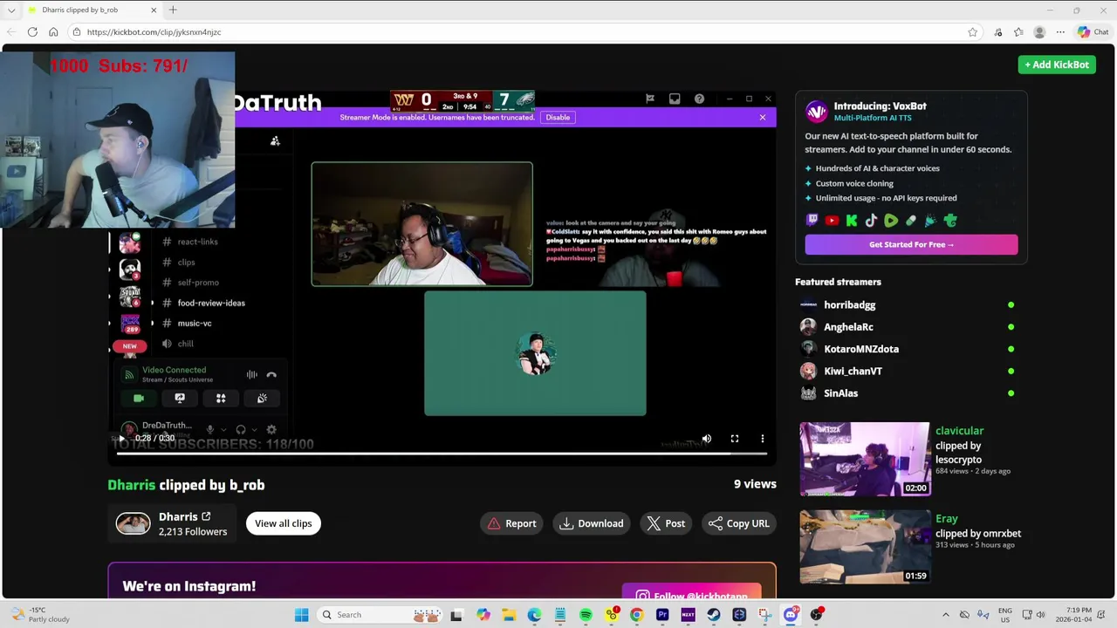Open the Windows Start menu
The height and width of the screenshot is (628, 1117).
302,615
